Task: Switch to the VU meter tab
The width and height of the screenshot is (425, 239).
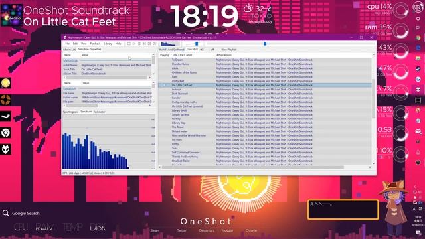Action: point(100,112)
